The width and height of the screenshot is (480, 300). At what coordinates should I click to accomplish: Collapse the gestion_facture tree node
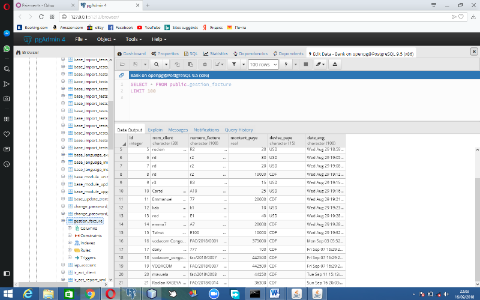[63, 221]
